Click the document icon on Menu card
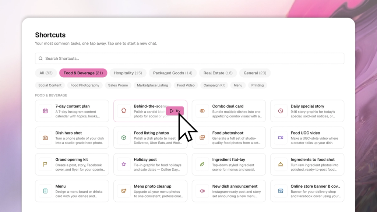This screenshot has width=377, height=212. click(x=45, y=191)
